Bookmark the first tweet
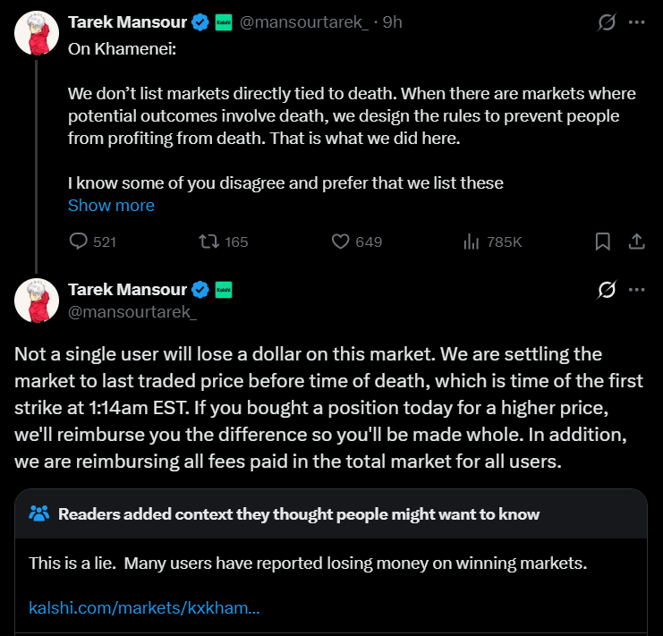The height and width of the screenshot is (636, 663). click(603, 242)
